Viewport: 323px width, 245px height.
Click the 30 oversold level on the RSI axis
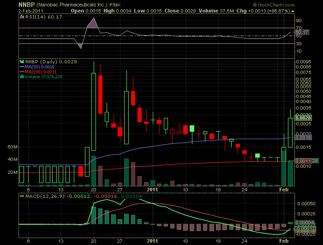pos(299,43)
